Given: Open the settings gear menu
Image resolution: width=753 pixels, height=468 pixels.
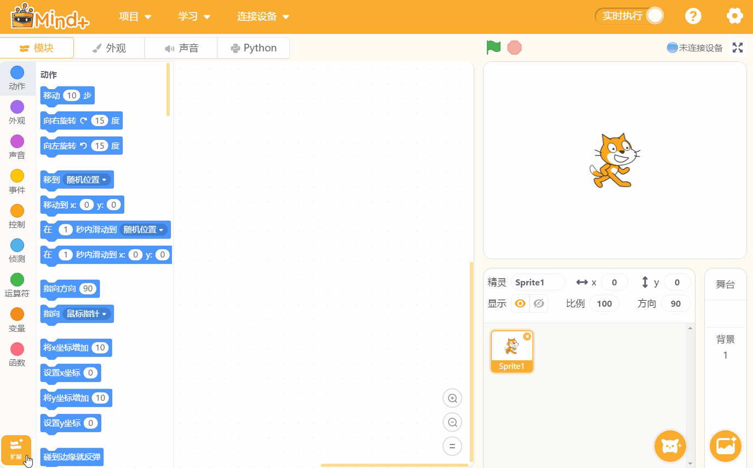Looking at the screenshot, I should click(x=734, y=16).
